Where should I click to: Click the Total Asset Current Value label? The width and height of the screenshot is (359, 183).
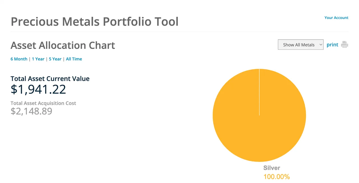pyautogui.click(x=50, y=79)
